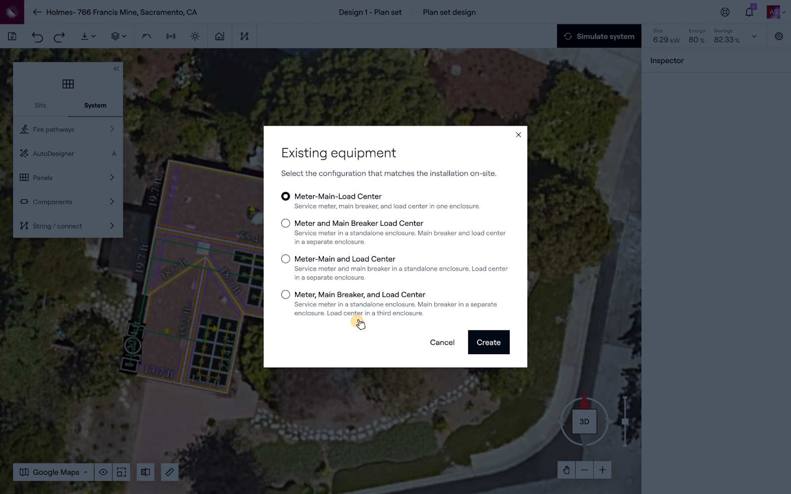Choose the Meter-Main and Load Center option
Image resolution: width=791 pixels, height=494 pixels.
coord(286,259)
